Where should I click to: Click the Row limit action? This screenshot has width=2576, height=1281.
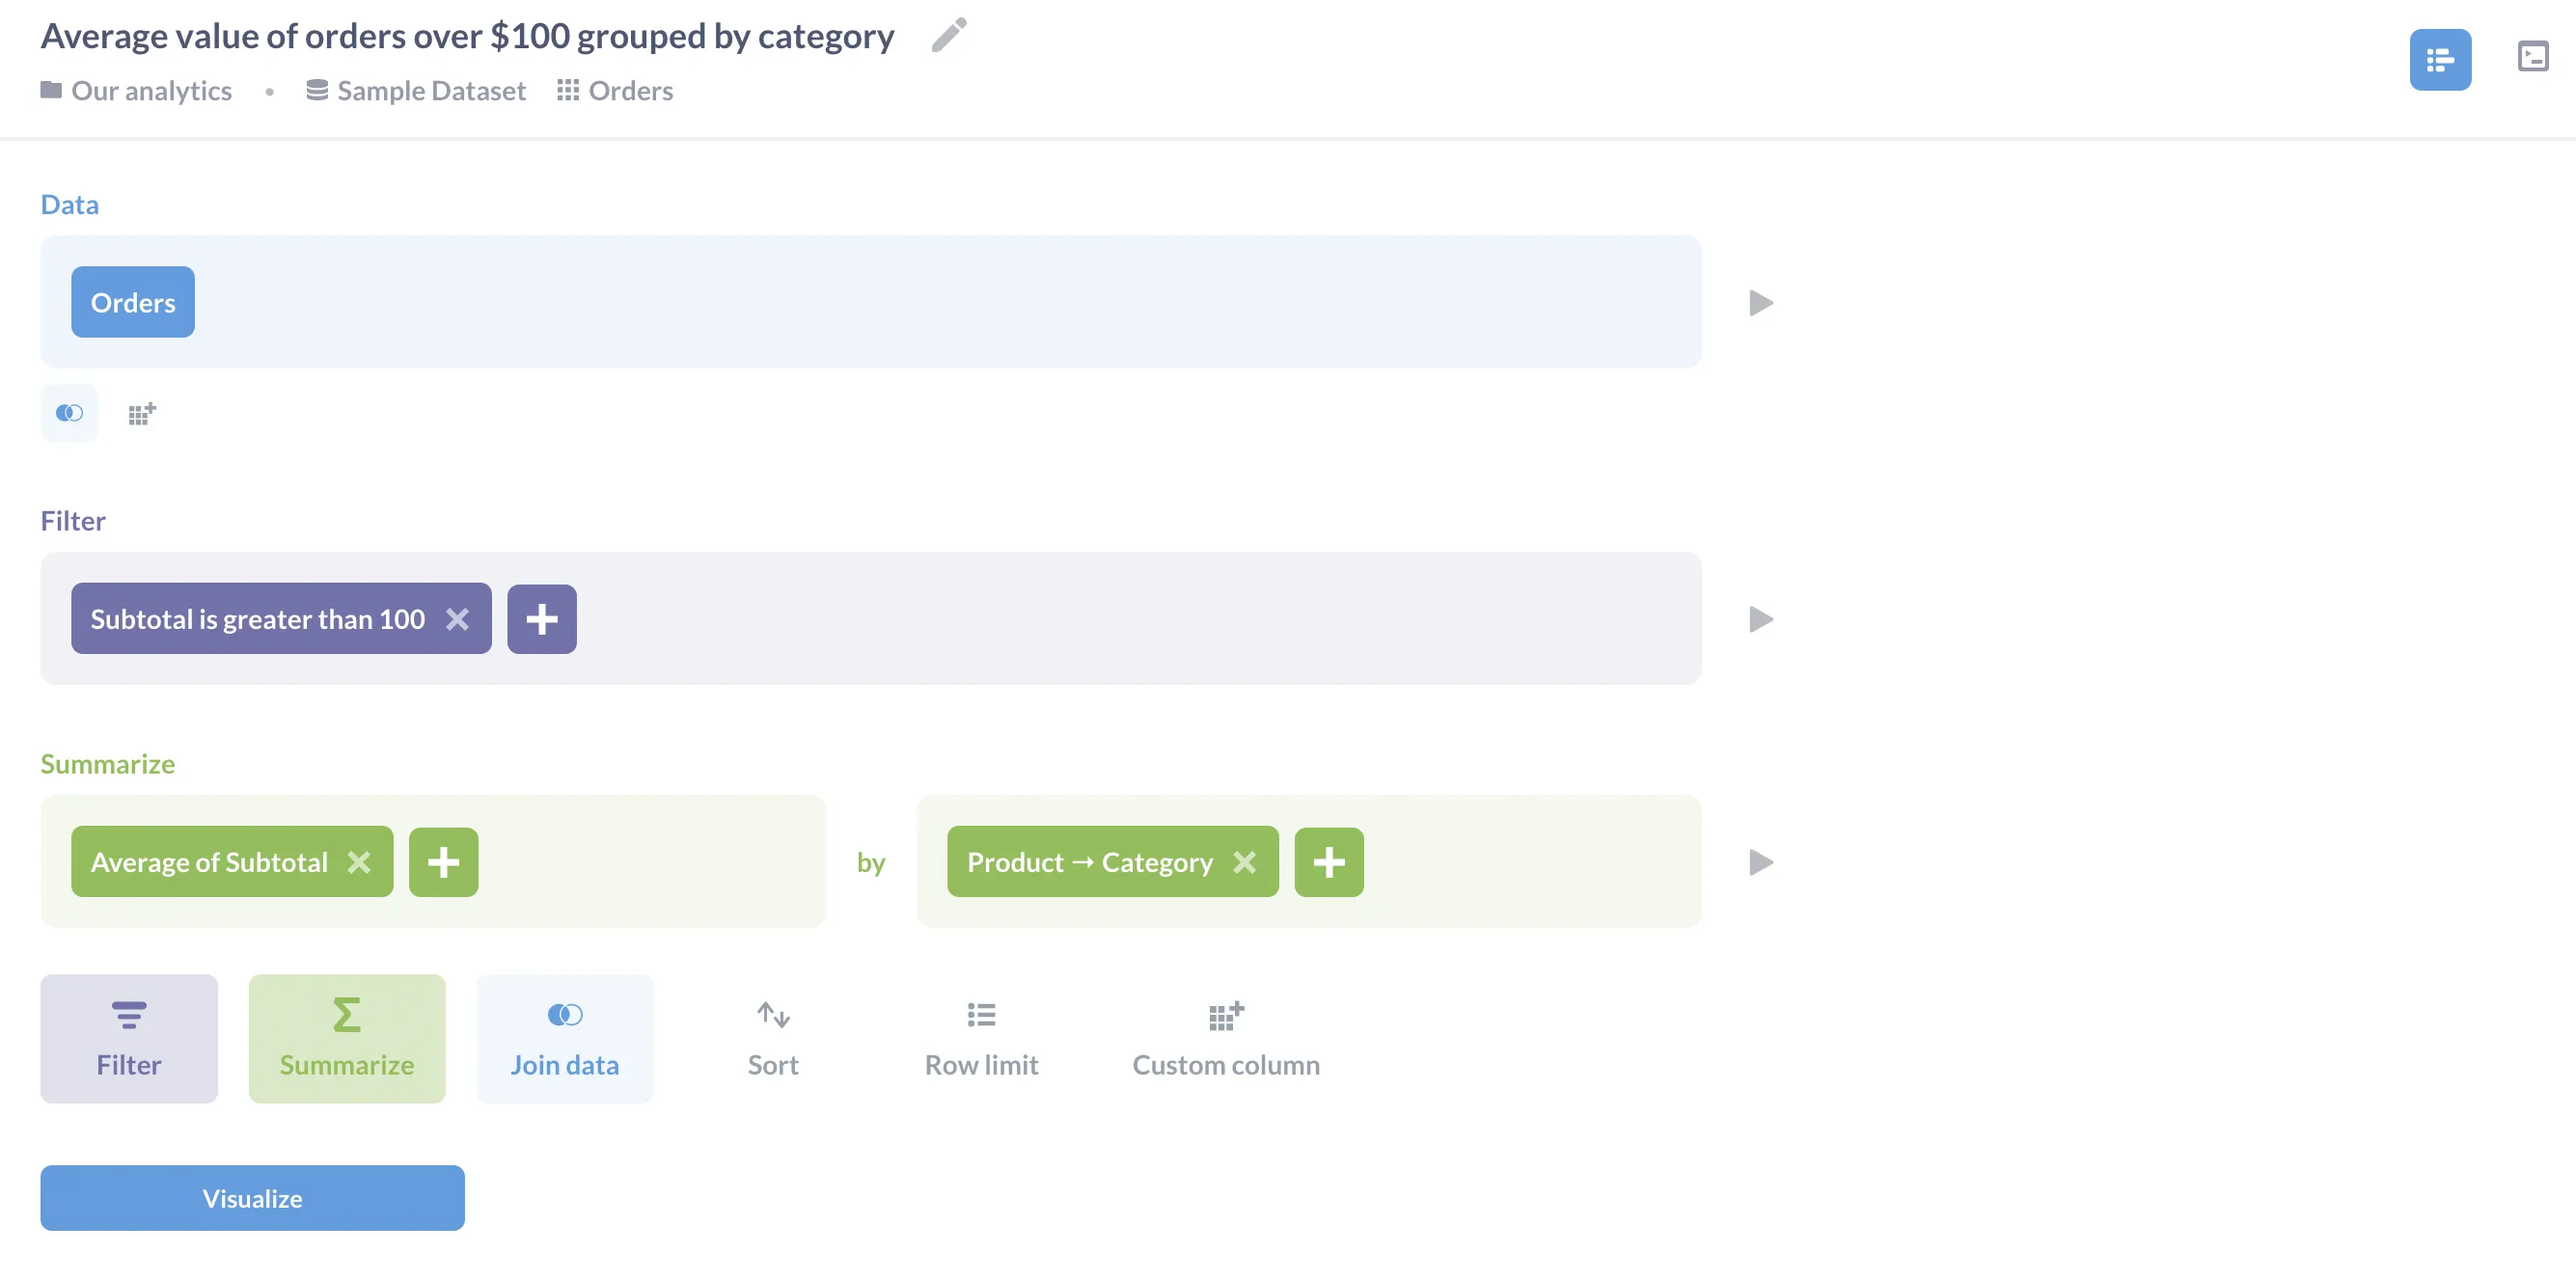981,1039
